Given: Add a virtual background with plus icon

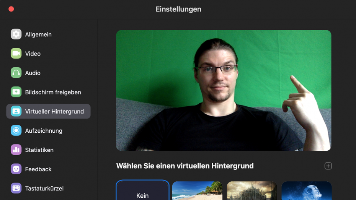Looking at the screenshot, I should pyautogui.click(x=328, y=166).
